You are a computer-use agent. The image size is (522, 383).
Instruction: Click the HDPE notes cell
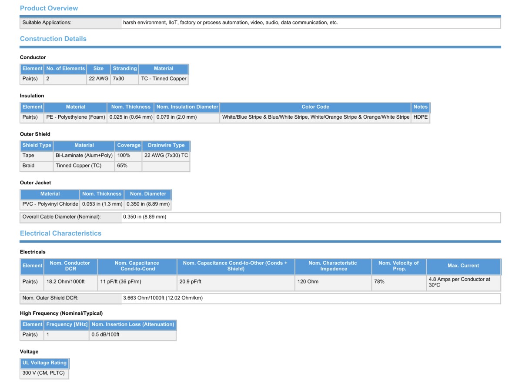point(420,117)
